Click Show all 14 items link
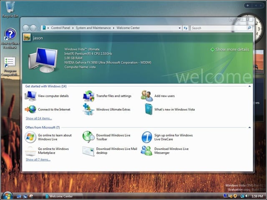 pos(39,118)
